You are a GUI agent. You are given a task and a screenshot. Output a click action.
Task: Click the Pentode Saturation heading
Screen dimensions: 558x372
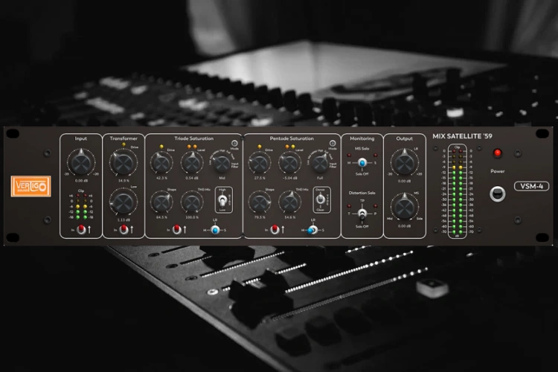pos(292,138)
